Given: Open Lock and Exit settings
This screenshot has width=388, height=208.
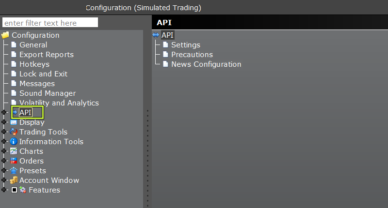Looking at the screenshot, I should pos(43,74).
